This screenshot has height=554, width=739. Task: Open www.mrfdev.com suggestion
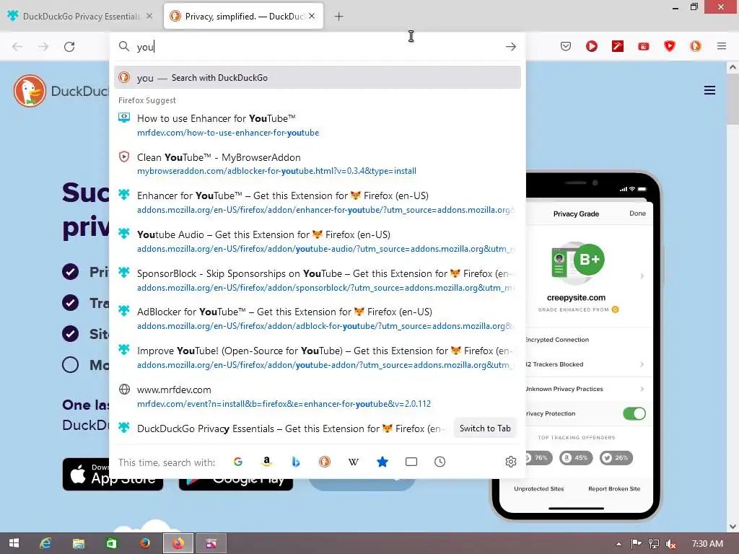(x=318, y=397)
